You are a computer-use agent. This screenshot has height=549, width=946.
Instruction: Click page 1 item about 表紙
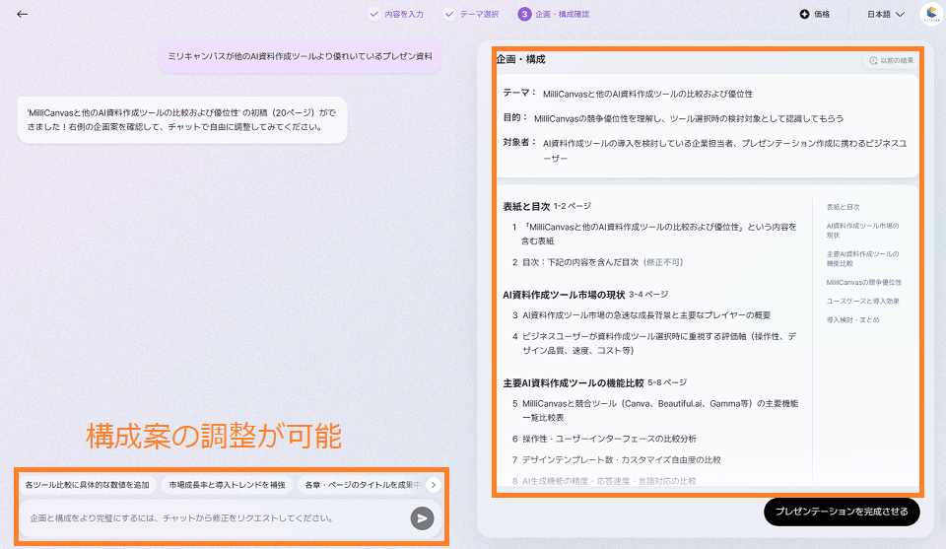pyautogui.click(x=654, y=234)
